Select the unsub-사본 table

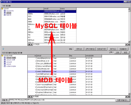tap(10, 60)
